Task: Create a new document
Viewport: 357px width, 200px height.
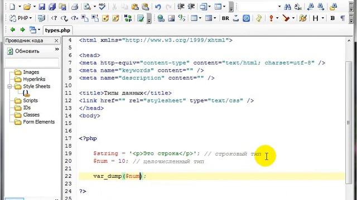Action: (x=12, y=7)
